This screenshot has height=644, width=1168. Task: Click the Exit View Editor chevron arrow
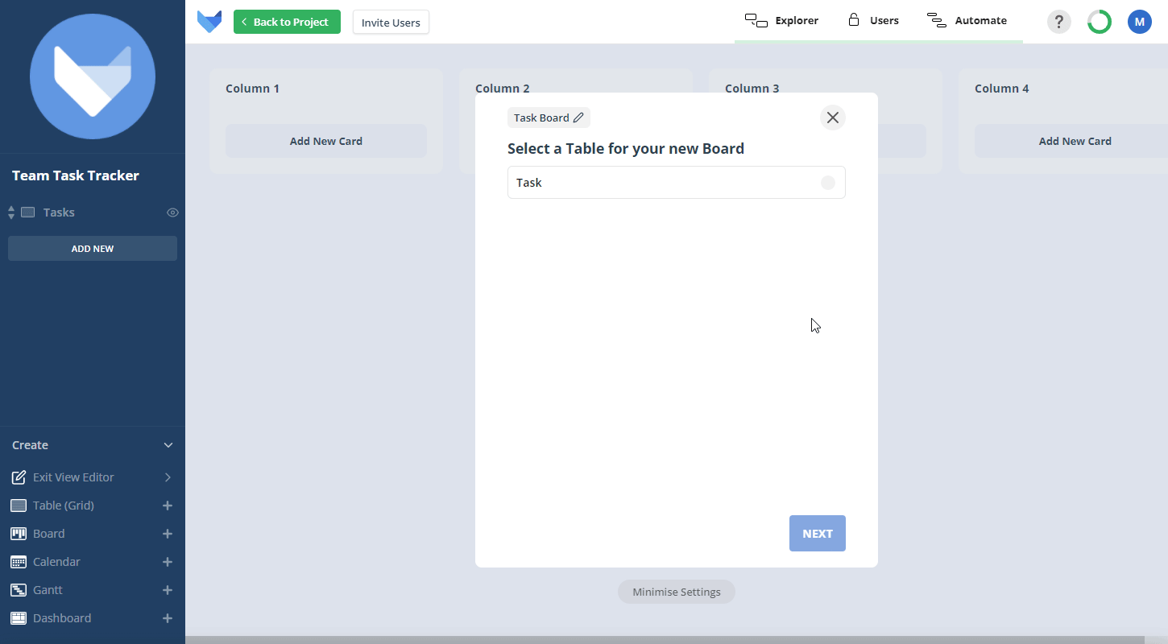pos(168,477)
